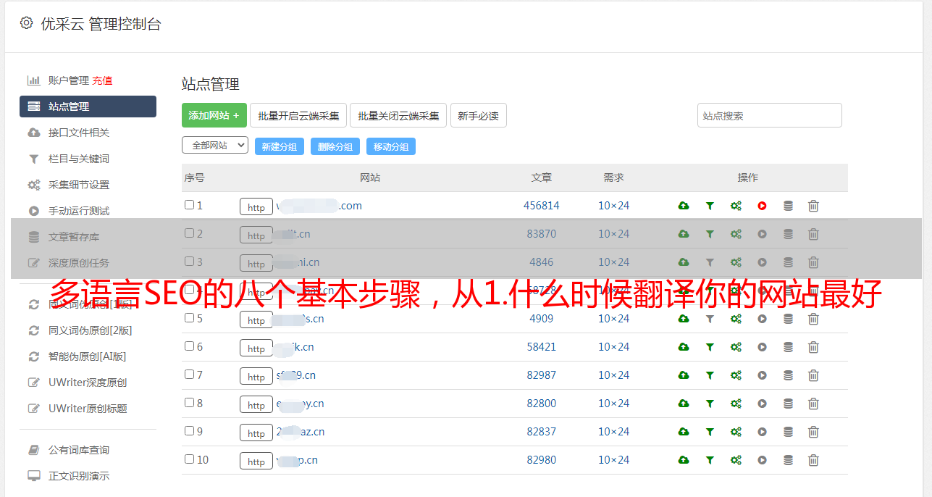The height and width of the screenshot is (497, 932).
Task: Tick the checkbox for site 2
Action: tap(189, 233)
